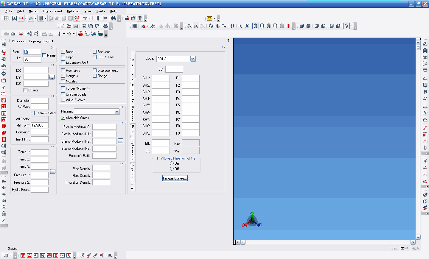Click the red arrow length icon
Image resolution: width=429 pixels, height=259 pixels.
coord(21,18)
